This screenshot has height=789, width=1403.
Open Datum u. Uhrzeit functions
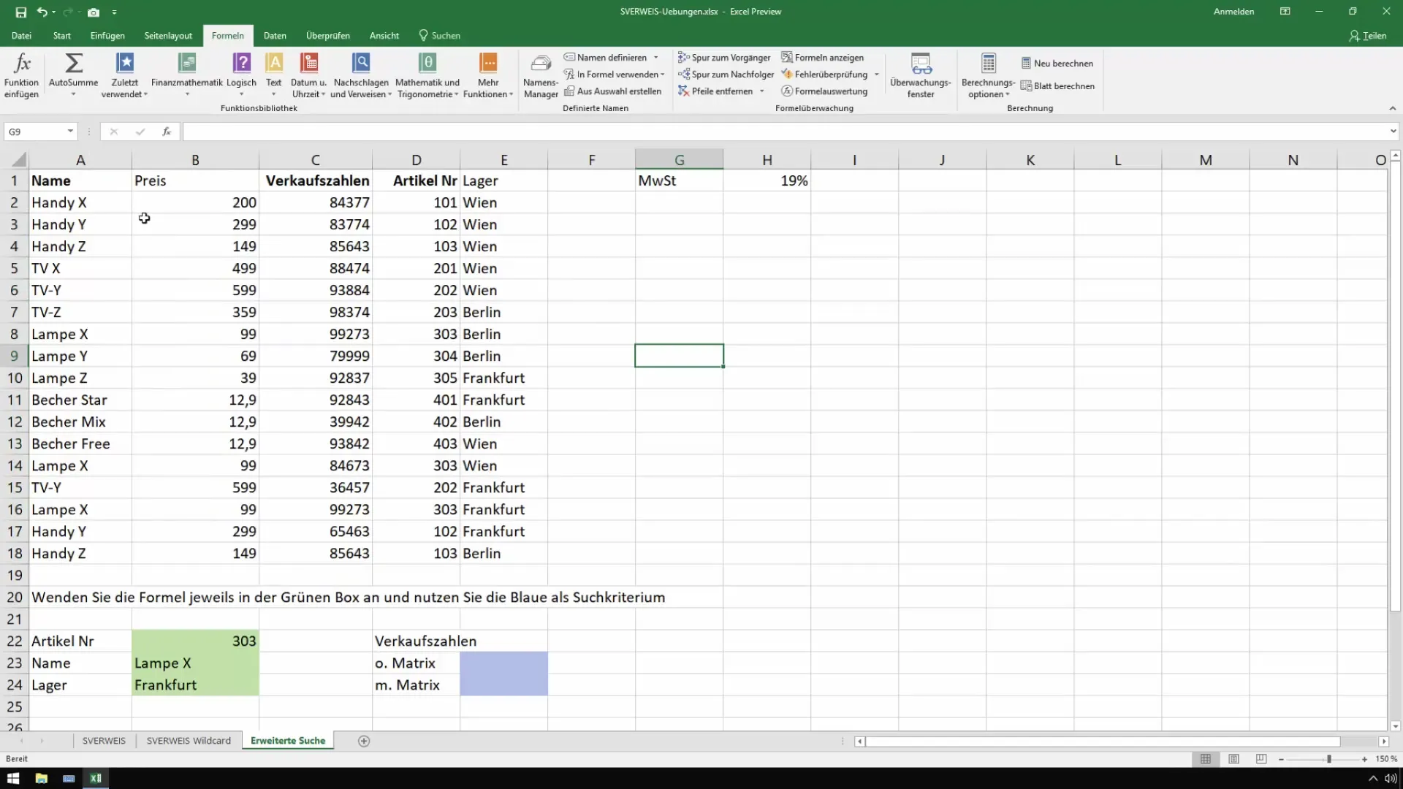308,75
